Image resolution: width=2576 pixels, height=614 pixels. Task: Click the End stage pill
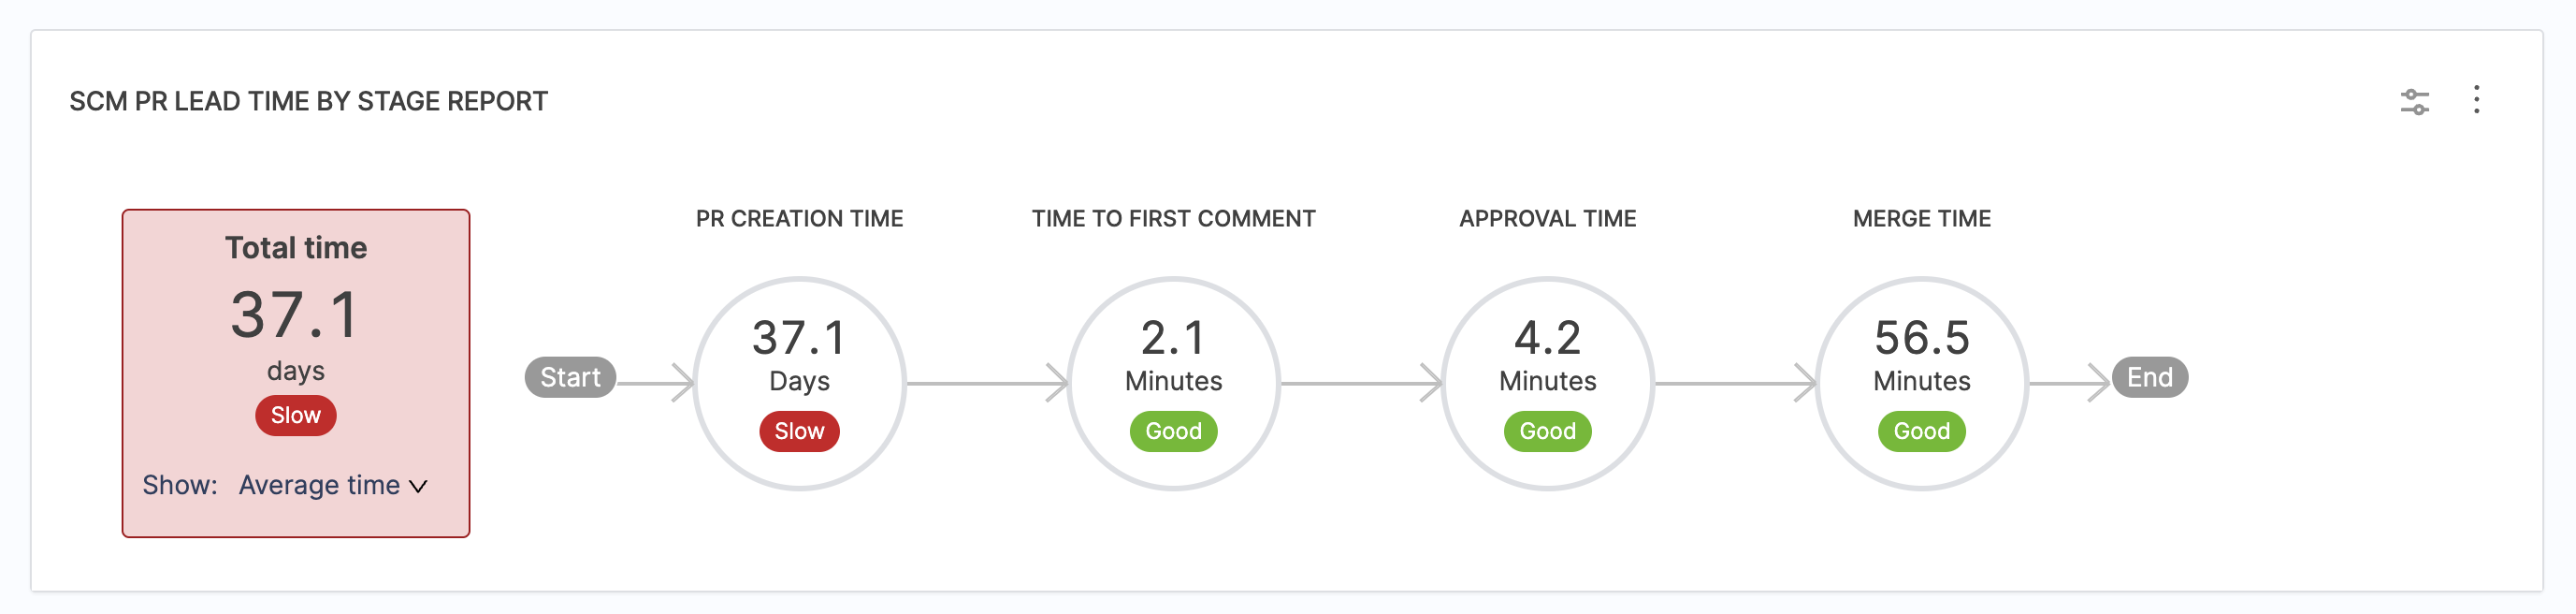pos(2149,377)
